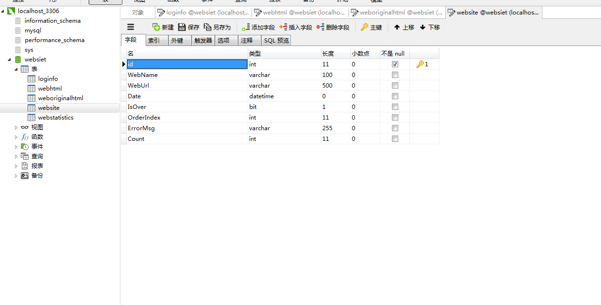
Task: Open the loginfo table in tree
Action: click(x=48, y=78)
